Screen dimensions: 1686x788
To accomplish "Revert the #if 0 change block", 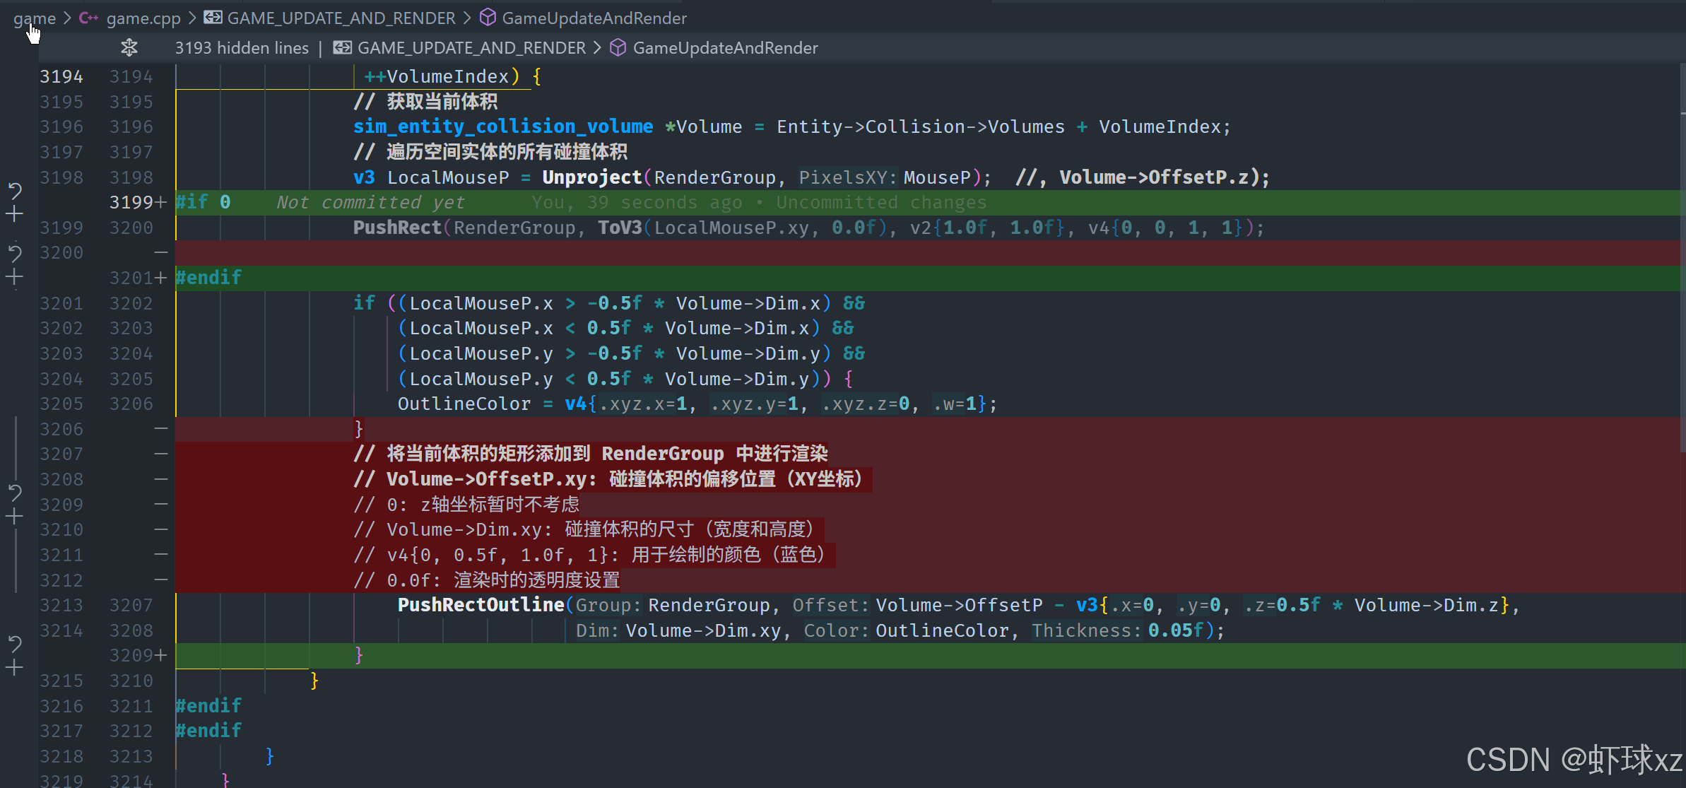I will tap(15, 190).
